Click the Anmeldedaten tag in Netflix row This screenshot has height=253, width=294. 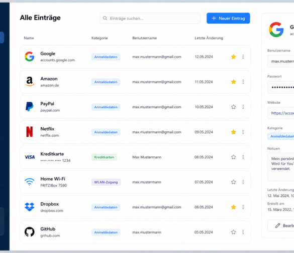point(106,132)
